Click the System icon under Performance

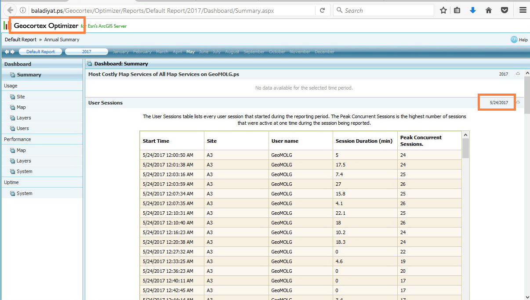(x=13, y=171)
